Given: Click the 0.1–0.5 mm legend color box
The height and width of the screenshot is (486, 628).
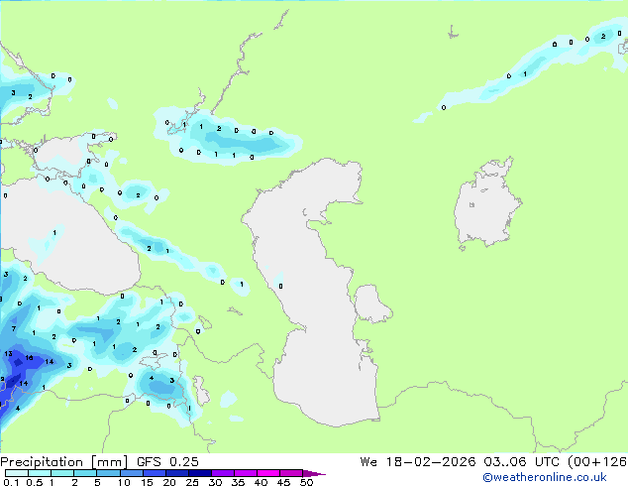Looking at the screenshot, I should 17,473.
